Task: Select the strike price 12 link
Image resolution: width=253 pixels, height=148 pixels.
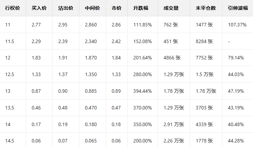Action: 8,58
